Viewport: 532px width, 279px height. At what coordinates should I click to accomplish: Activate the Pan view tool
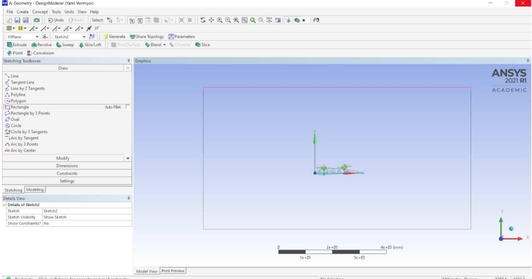click(x=211, y=20)
